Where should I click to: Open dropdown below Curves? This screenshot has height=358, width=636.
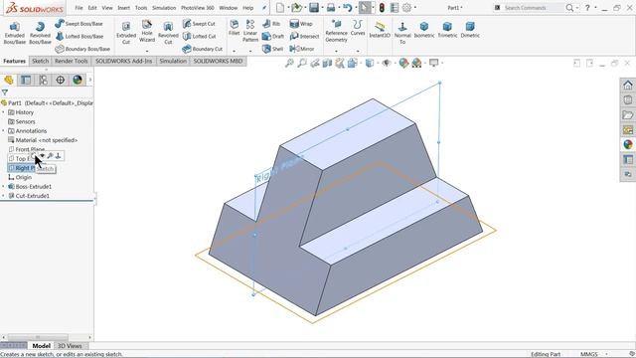point(358,51)
